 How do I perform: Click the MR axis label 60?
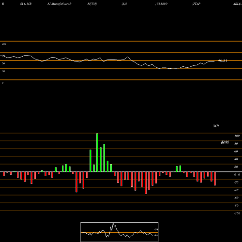tap(236, 151)
